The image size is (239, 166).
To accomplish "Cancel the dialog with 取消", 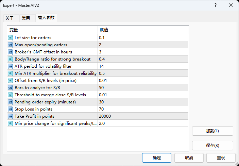I will tap(189, 158).
